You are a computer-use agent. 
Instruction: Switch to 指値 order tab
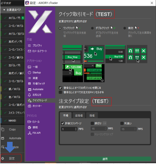92,115
